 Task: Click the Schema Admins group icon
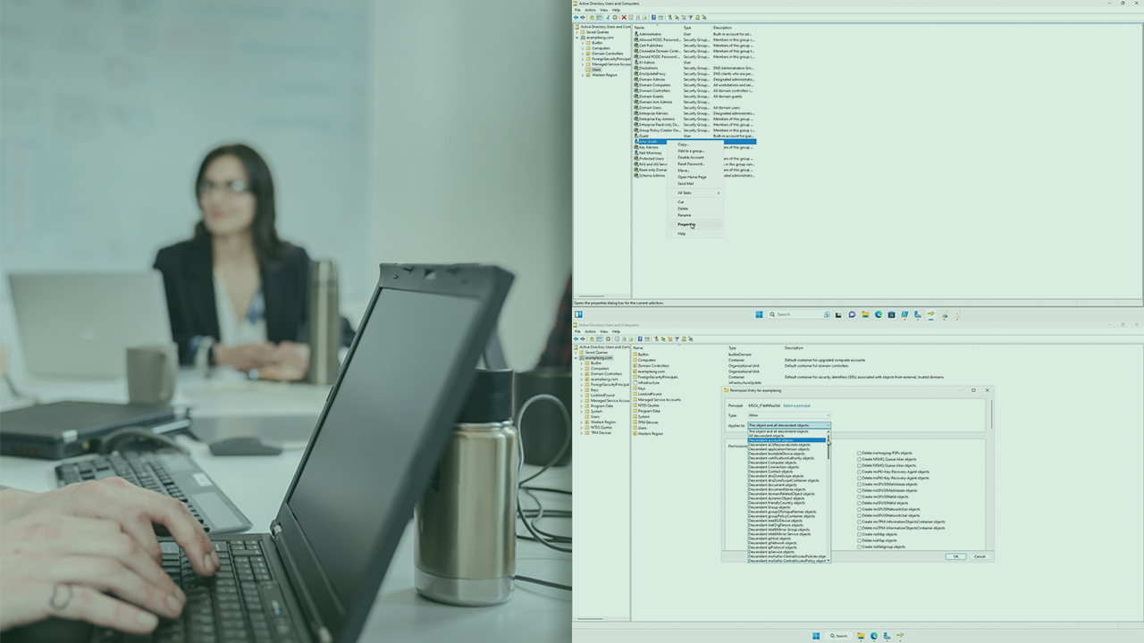[636, 175]
